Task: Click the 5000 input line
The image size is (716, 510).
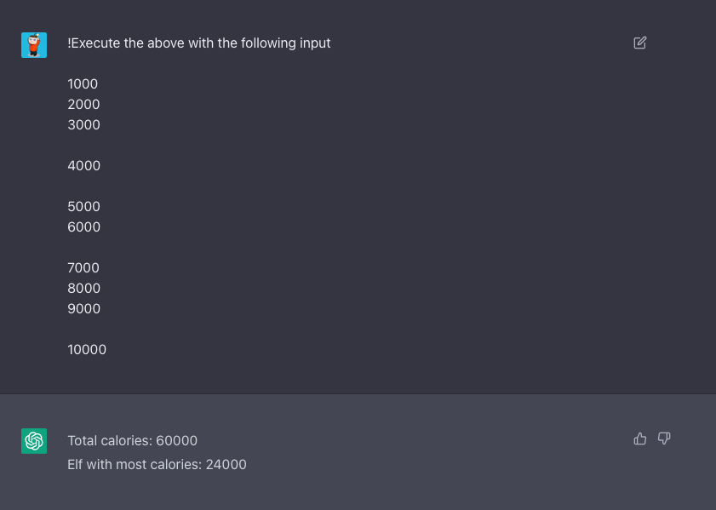Action: 83,207
